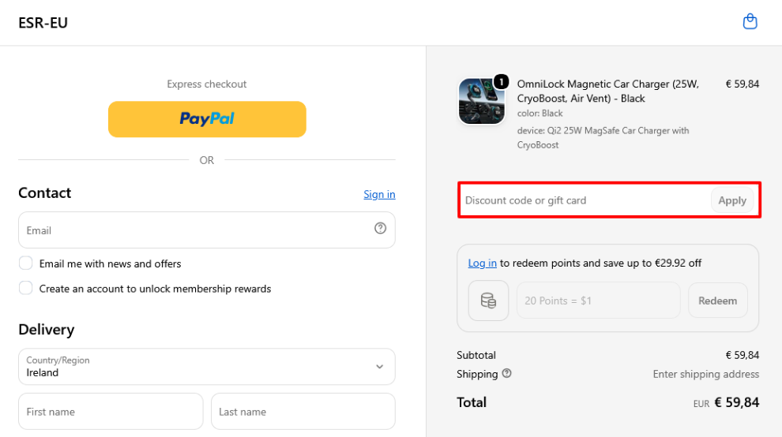Click the Last name field
The image size is (782, 437).
(x=303, y=412)
